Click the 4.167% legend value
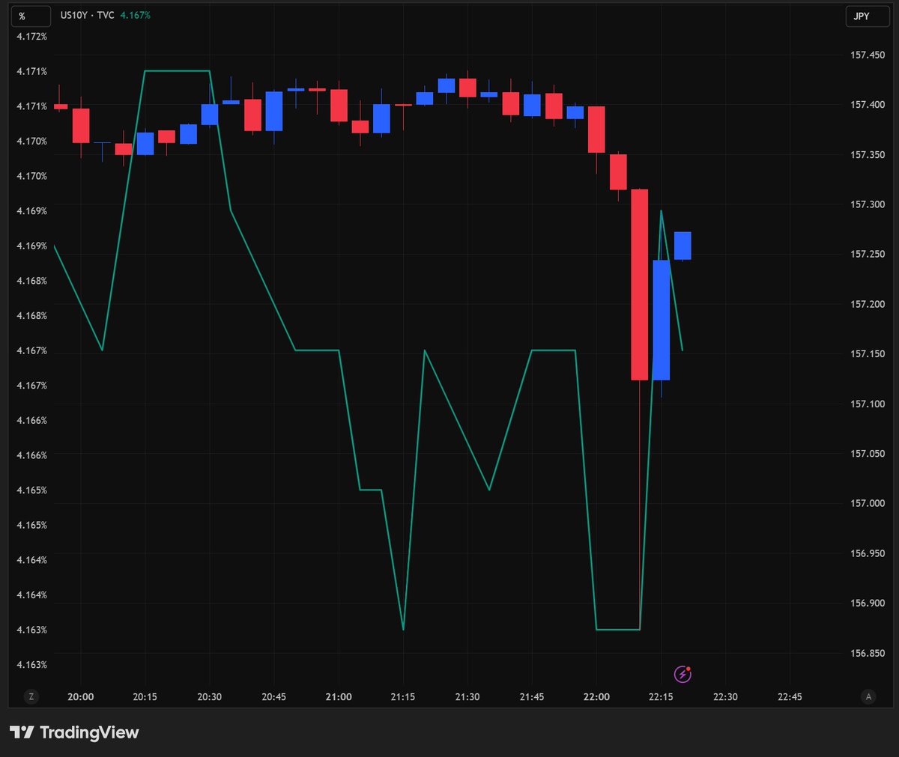This screenshot has height=757, width=899. tap(136, 15)
